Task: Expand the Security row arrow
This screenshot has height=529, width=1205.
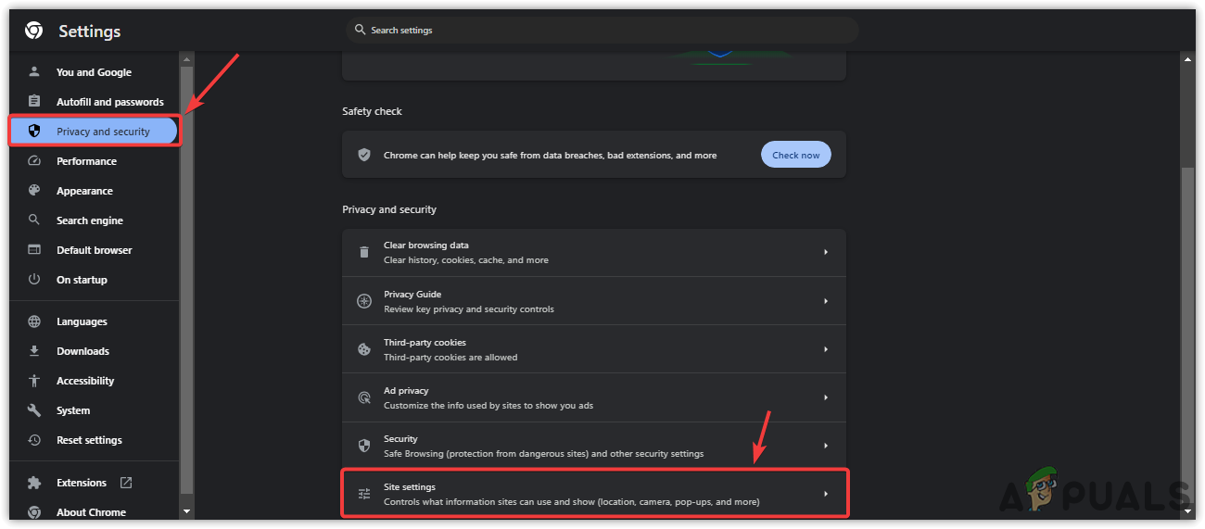Action: click(826, 446)
